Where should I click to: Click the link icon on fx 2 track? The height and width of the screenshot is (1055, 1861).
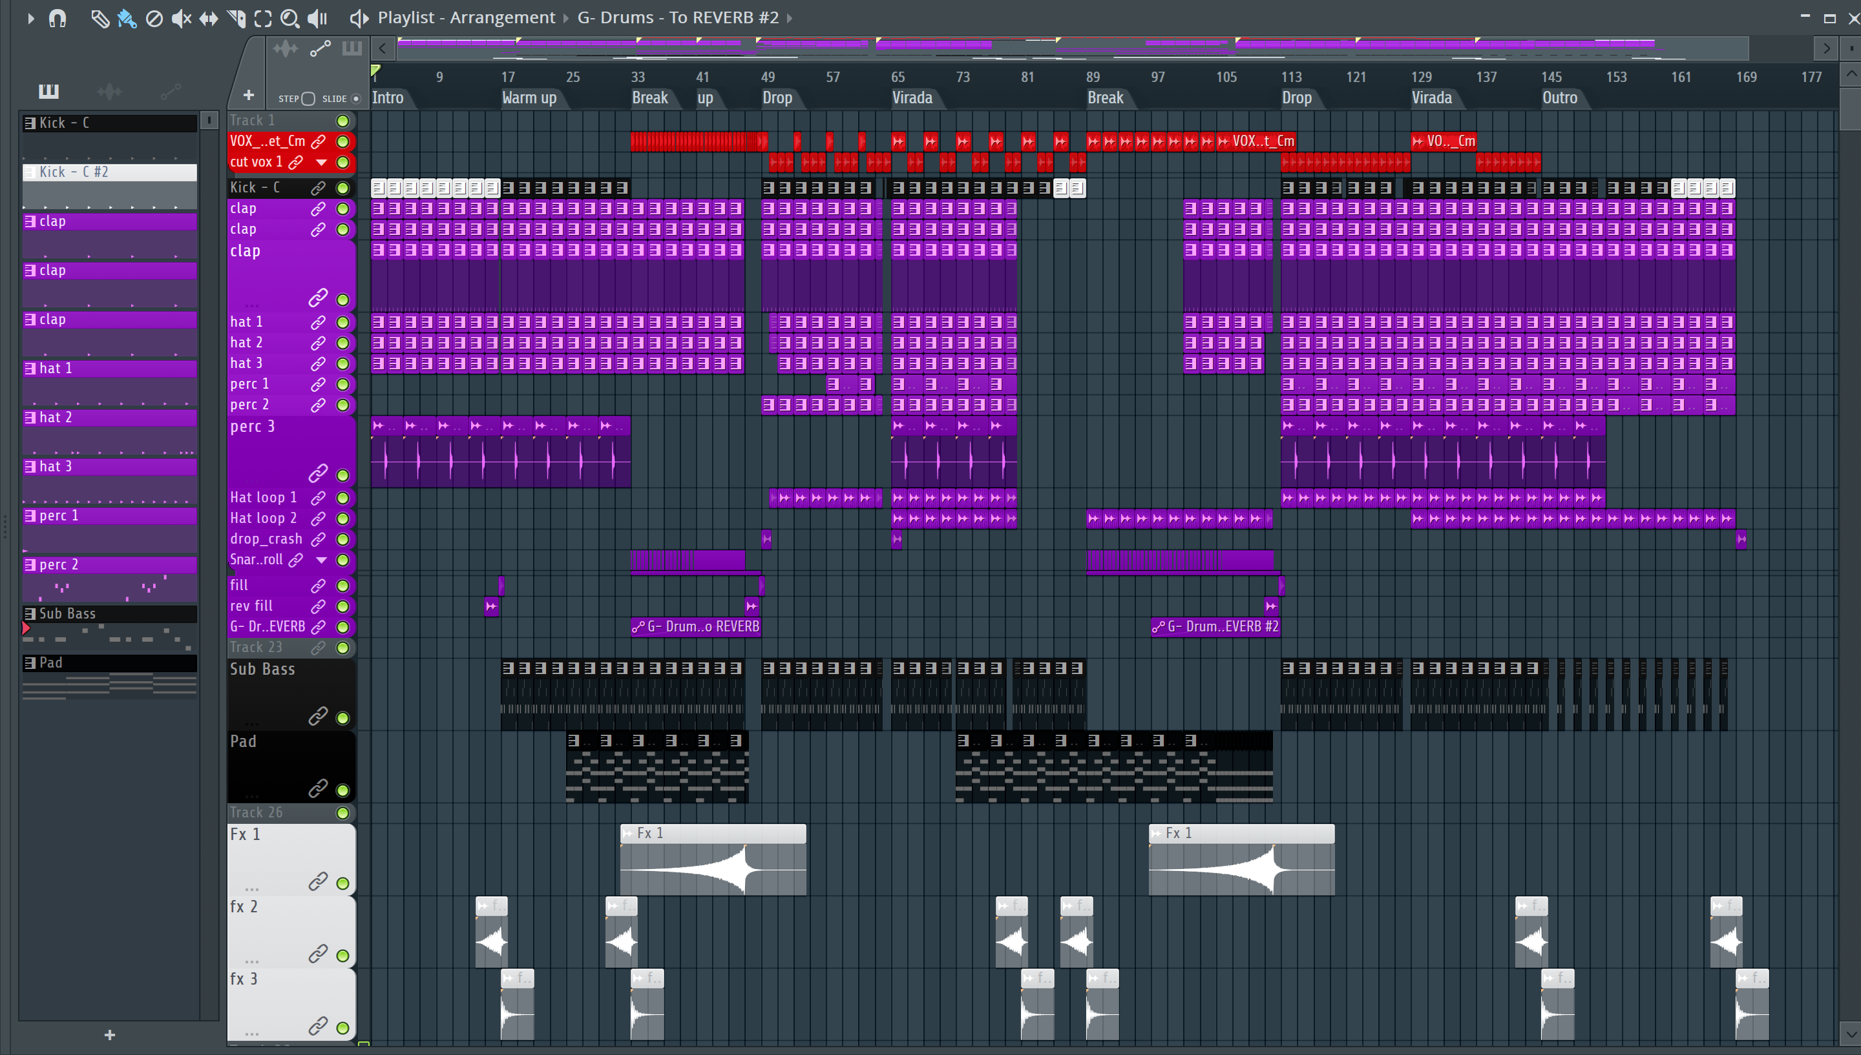pos(319,954)
